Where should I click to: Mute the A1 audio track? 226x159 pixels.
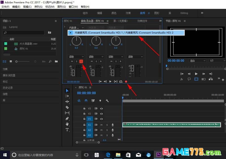101,125
